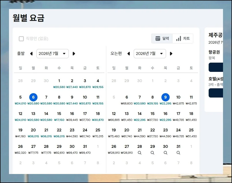Switch to 달력 calendar view
Screen dimensions: 232x183
(x=162, y=38)
